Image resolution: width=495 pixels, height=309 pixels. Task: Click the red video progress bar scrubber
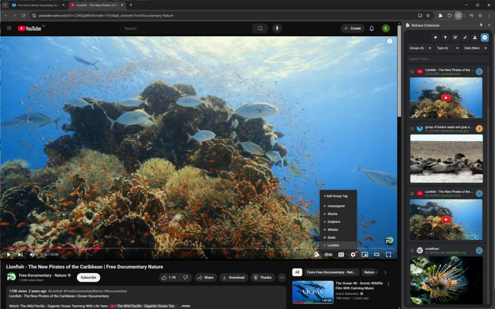point(98,248)
